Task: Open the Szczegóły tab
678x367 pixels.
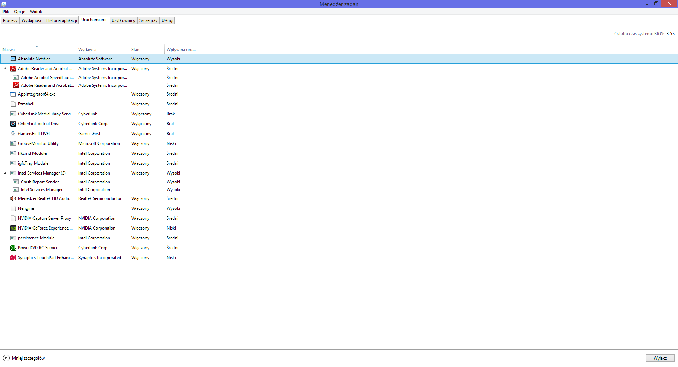Action: tap(148, 20)
